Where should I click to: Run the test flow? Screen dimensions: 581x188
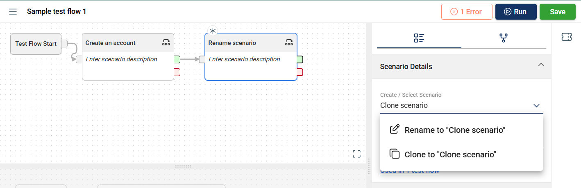point(515,12)
